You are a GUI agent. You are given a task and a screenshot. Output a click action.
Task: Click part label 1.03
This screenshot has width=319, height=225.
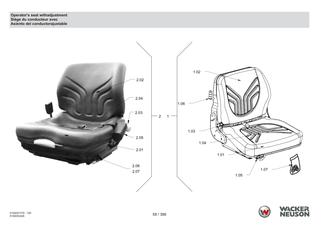click(x=191, y=131)
